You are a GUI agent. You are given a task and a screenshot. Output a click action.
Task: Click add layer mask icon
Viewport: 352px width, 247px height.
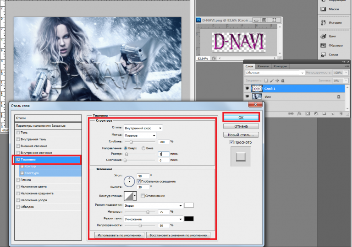(x=308, y=113)
